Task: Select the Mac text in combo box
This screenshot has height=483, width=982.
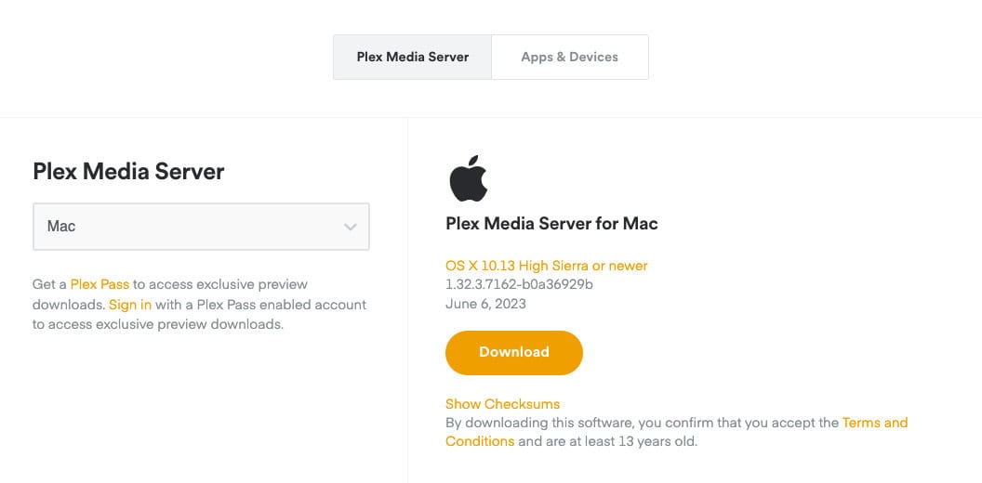Action: coord(61,227)
